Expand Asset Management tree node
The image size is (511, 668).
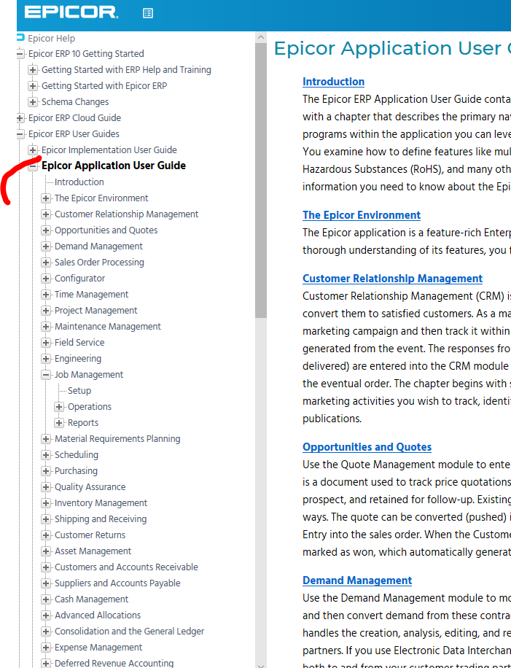pyautogui.click(x=46, y=551)
